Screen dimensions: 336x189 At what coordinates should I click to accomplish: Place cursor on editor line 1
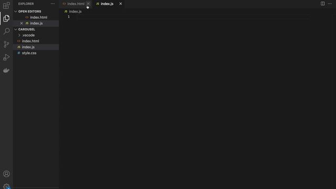click(193, 17)
